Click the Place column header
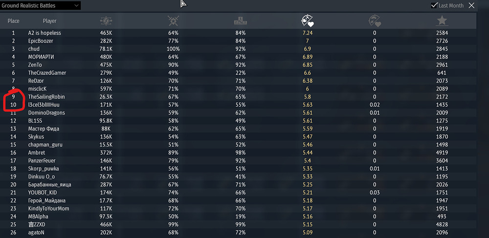 point(14,21)
